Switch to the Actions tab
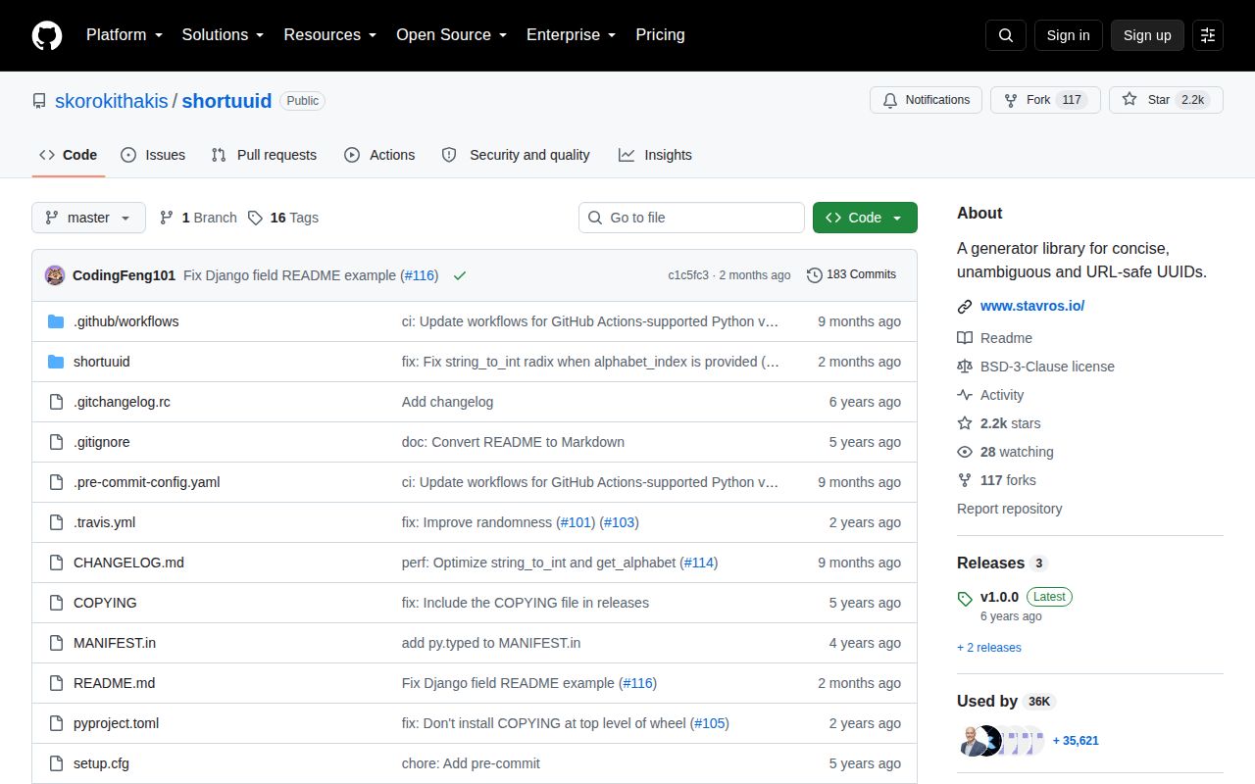This screenshot has width=1255, height=784. [379, 155]
